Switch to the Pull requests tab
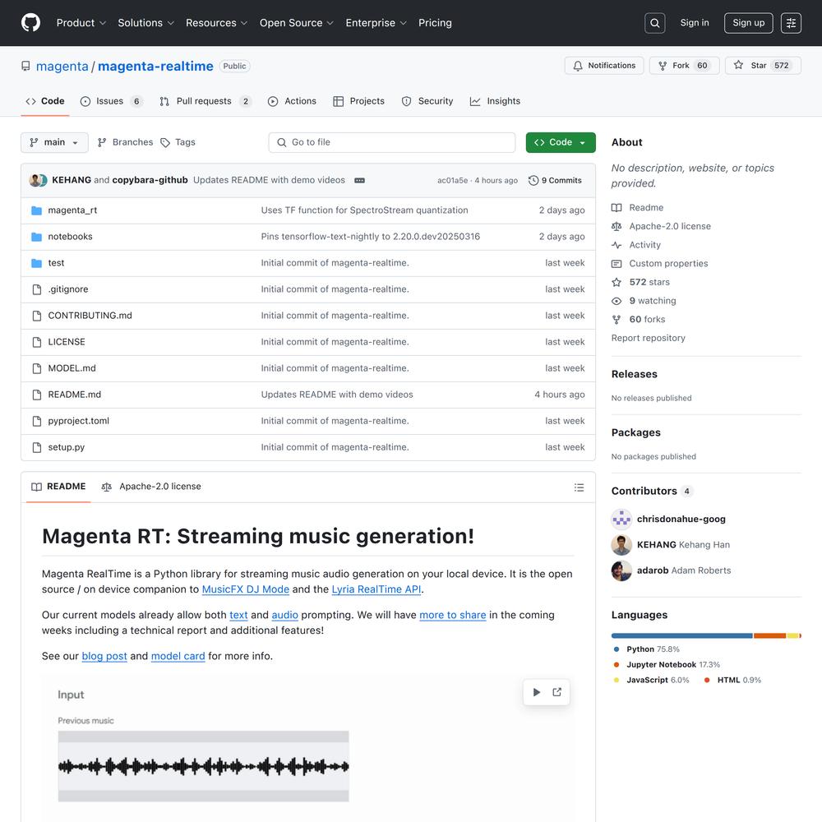 tap(205, 101)
